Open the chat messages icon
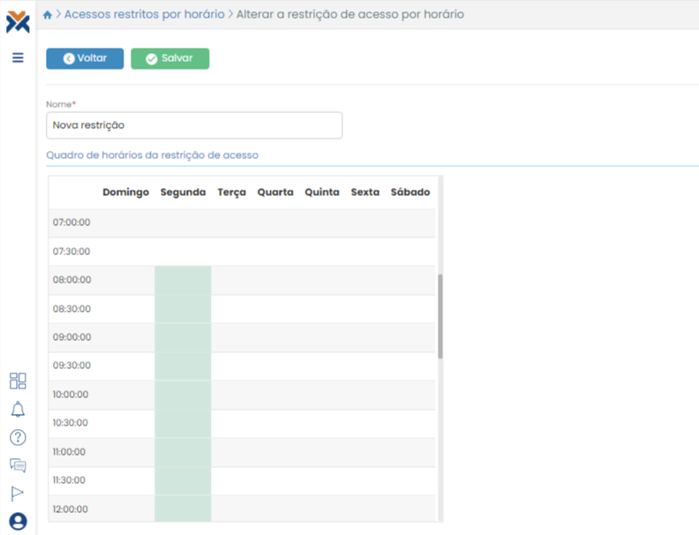Viewport: 699px width, 535px height. [x=18, y=465]
